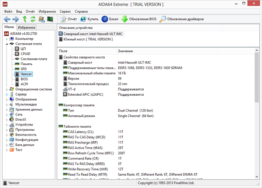Image resolution: width=262 pixels, height=188 pixels.
Task: Expand the Операционная система node
Action: [x=7, y=90]
